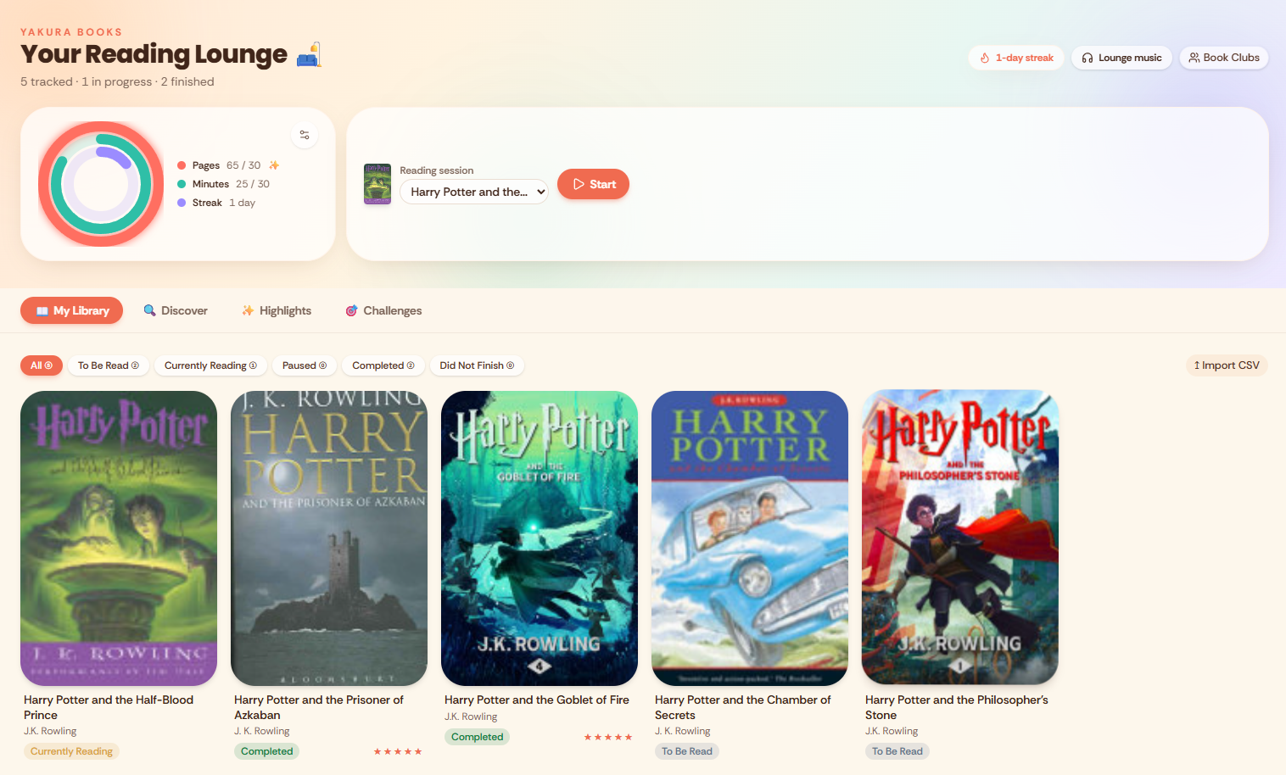Open the Goblet of Fire book cover
This screenshot has height=775, width=1286.
tap(540, 538)
